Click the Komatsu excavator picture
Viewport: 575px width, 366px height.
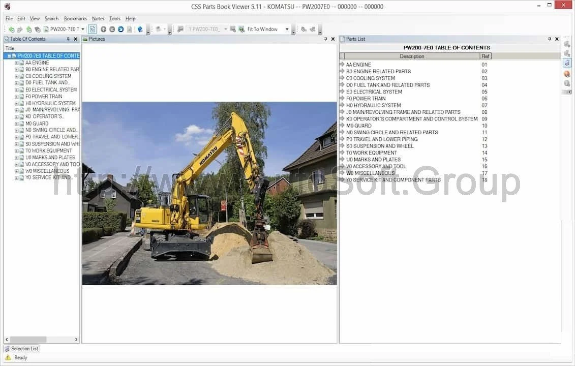click(x=209, y=193)
